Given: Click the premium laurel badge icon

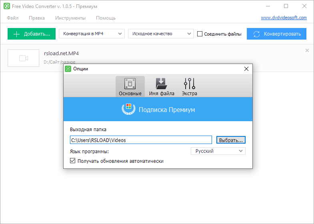Looking at the screenshot, I should click(128, 109).
